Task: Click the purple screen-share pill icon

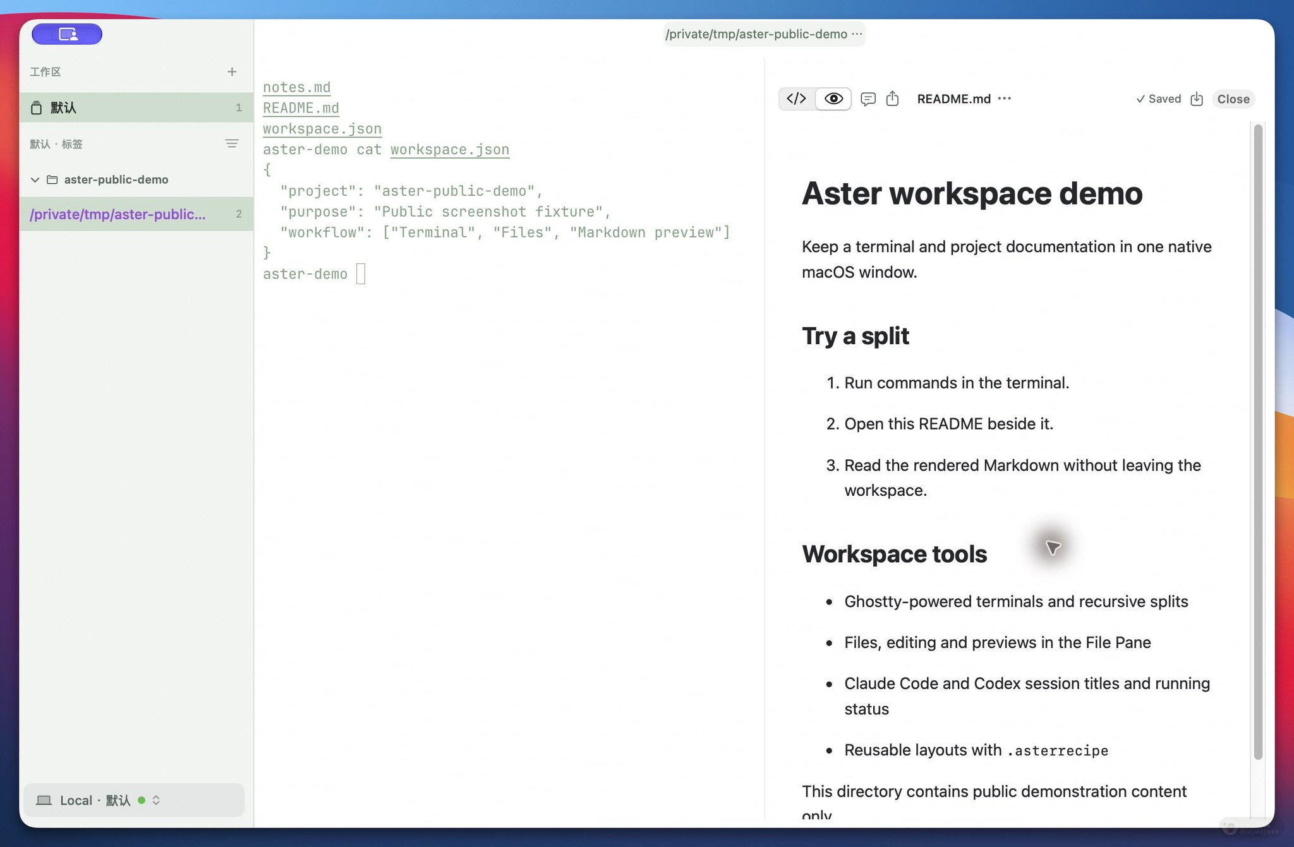Action: click(67, 34)
